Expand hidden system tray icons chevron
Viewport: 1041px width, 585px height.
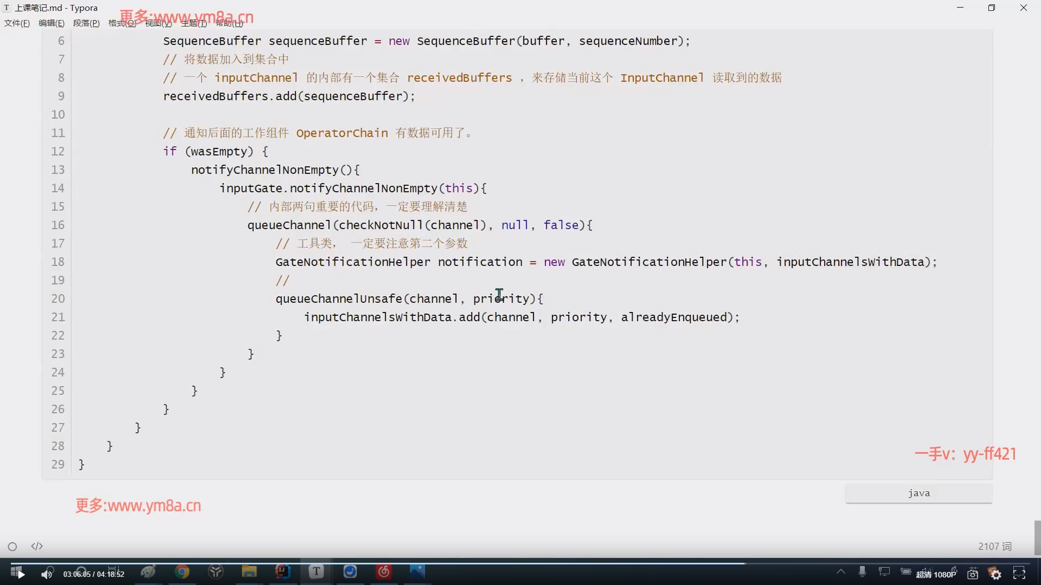(840, 572)
